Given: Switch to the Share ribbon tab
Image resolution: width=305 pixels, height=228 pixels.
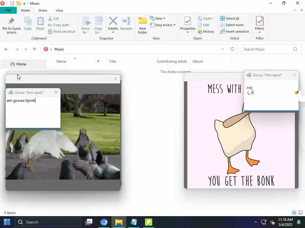Looking at the screenshot, I should coord(43,10).
